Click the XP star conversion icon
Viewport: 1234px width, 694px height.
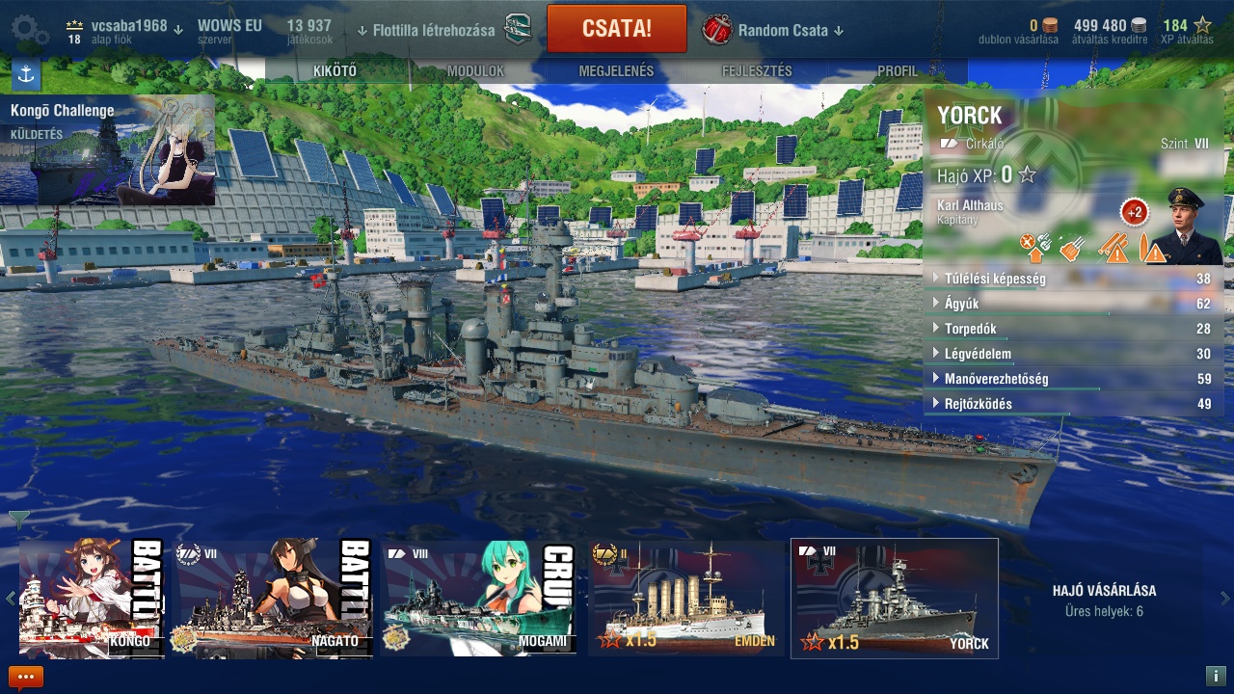pyautogui.click(x=1203, y=26)
